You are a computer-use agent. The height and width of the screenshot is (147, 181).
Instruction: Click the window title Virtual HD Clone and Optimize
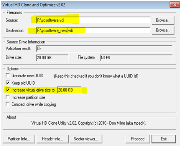pos(34,5)
